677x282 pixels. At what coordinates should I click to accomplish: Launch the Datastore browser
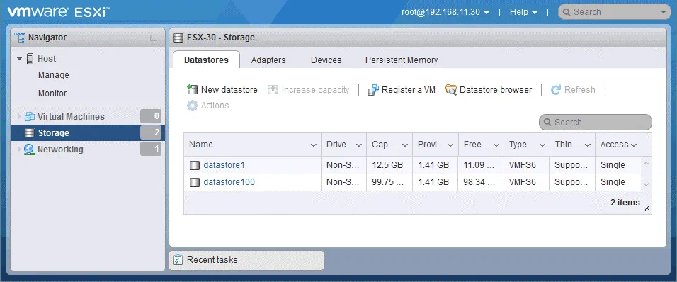point(489,90)
